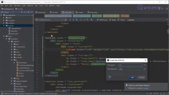
Task: Jump to previous search occurrence arrow
Action: coord(70,20)
